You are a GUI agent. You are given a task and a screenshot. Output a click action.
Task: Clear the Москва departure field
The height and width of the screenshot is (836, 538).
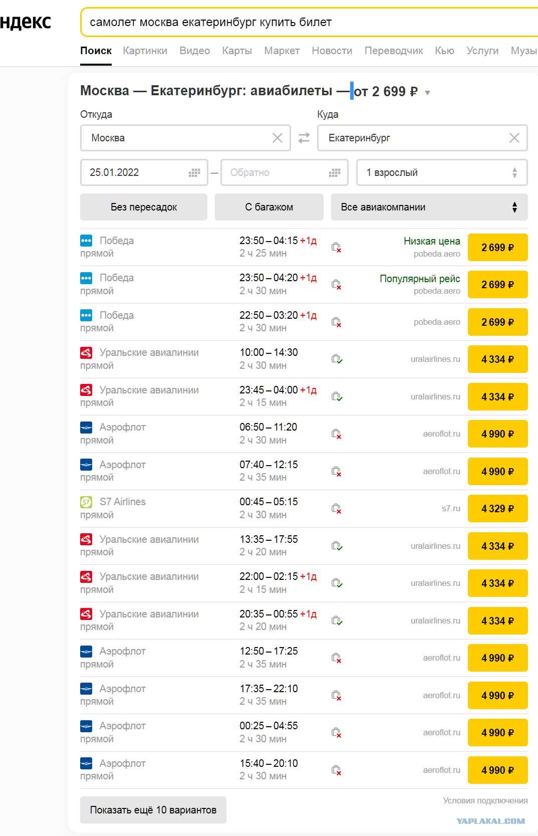(277, 138)
